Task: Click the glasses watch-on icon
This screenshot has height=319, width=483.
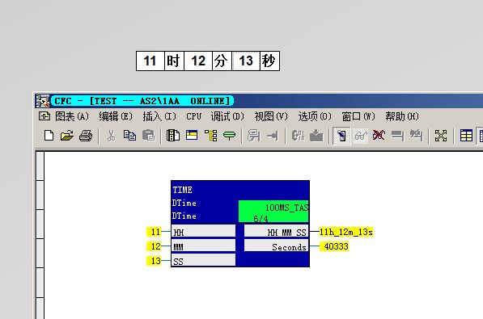Action: pyautogui.click(x=360, y=136)
